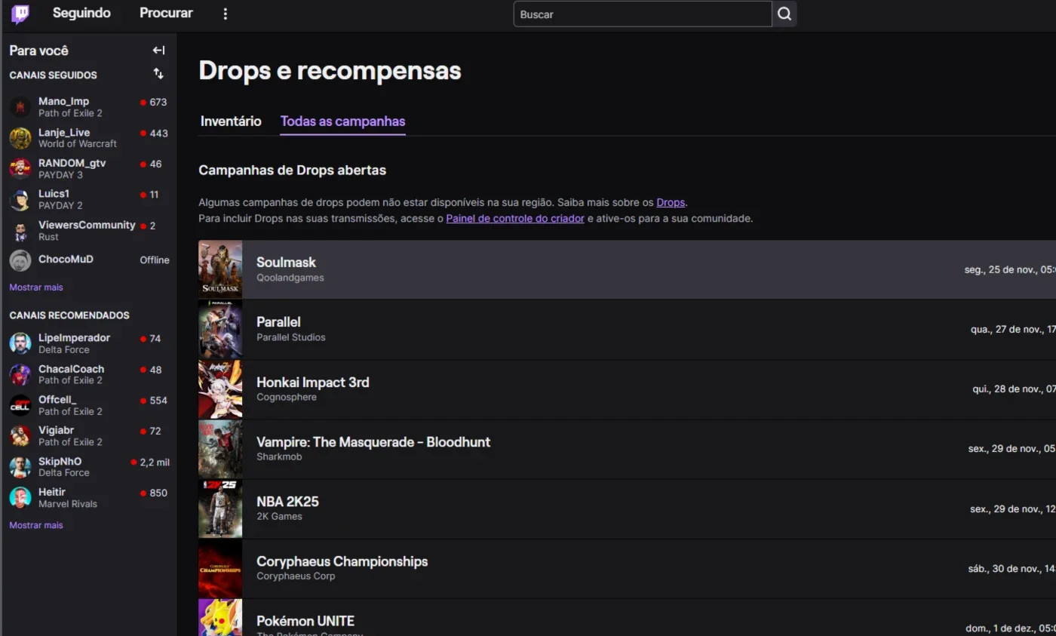The width and height of the screenshot is (1056, 636).
Task: Open Luics1 channel avatar
Action: (20, 200)
